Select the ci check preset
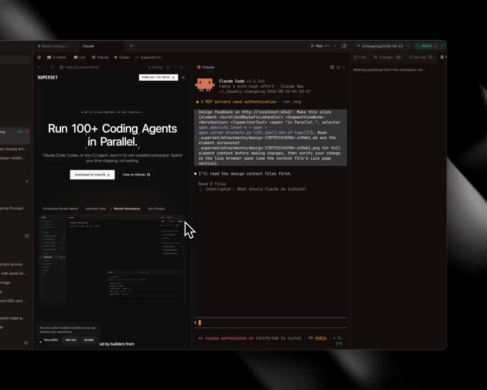Viewport: 487px width, 390px height. 56,57
